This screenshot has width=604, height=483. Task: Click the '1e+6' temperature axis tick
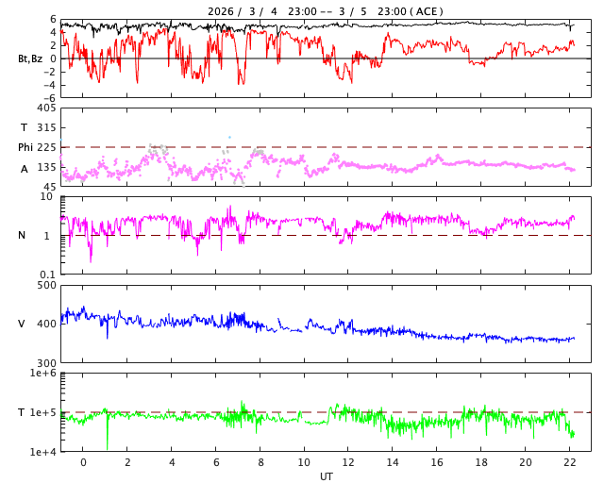coord(42,373)
